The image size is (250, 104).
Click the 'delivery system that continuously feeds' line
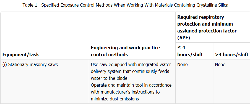point(130,72)
